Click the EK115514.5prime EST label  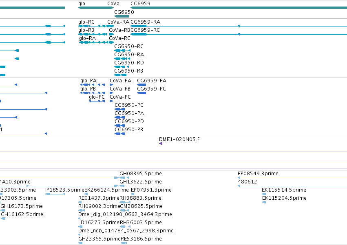(284, 190)
